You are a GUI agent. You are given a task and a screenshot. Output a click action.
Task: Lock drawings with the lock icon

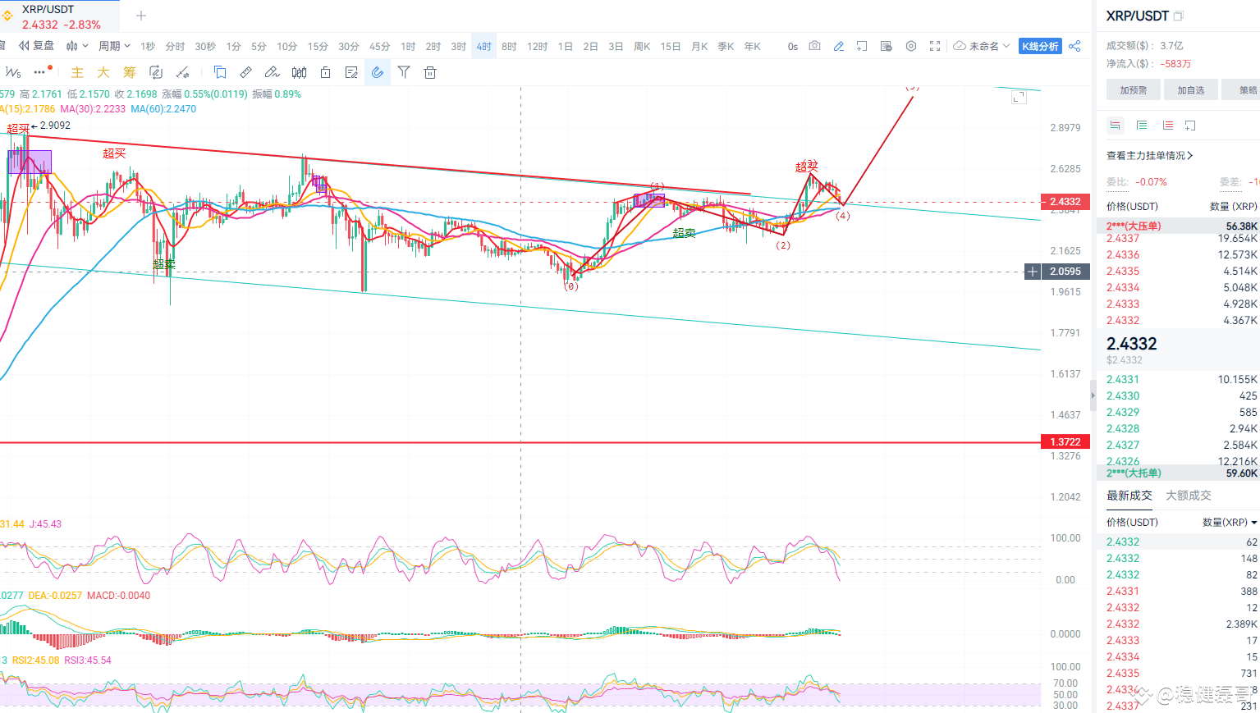[x=325, y=72]
